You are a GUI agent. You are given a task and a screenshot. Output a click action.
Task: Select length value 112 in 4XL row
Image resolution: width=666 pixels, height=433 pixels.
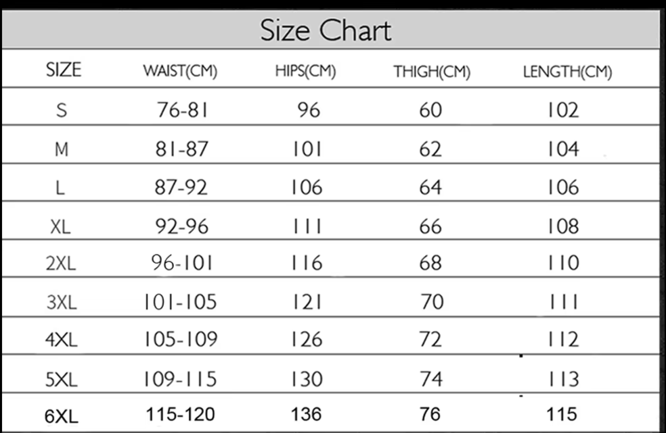point(563,339)
